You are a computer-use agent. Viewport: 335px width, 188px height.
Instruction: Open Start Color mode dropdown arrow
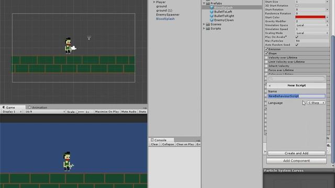[327, 17]
